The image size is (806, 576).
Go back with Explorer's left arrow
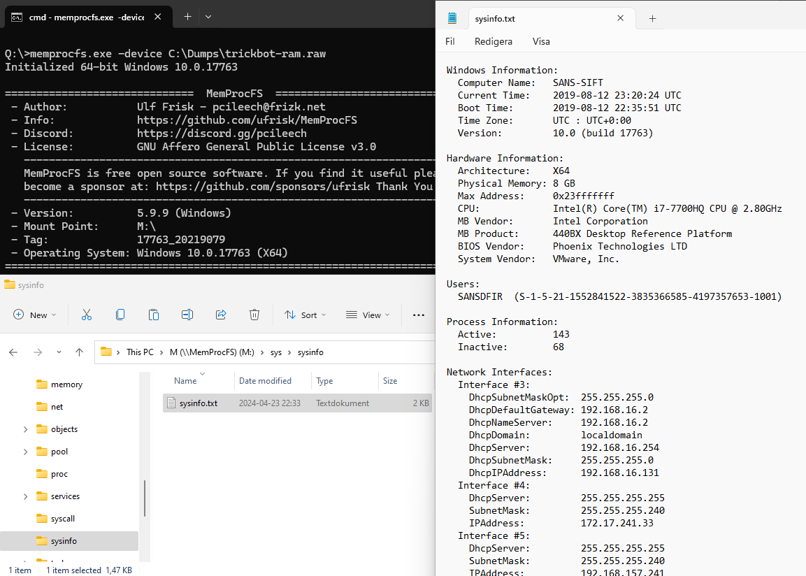pyautogui.click(x=13, y=352)
